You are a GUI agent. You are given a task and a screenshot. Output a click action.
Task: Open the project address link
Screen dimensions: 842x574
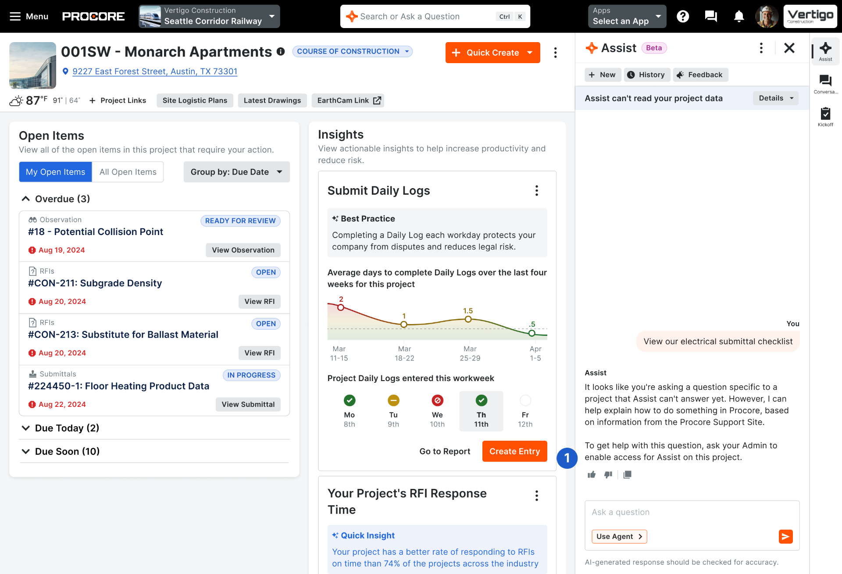(155, 71)
